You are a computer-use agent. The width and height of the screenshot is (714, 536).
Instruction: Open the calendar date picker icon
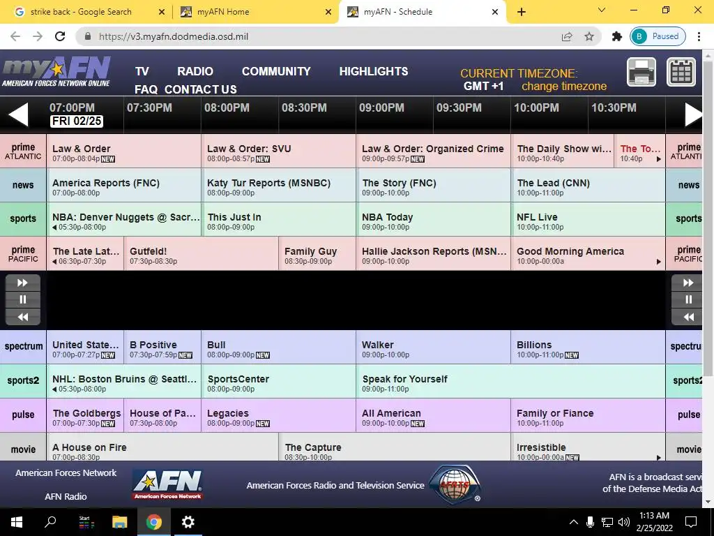pos(681,72)
